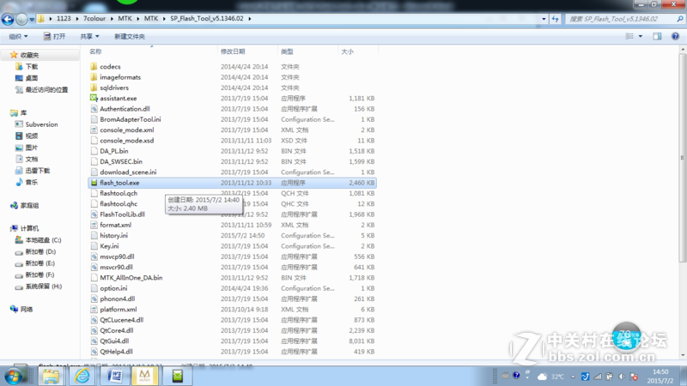Sort by 类型 column header
The height and width of the screenshot is (386, 687).
tap(287, 51)
